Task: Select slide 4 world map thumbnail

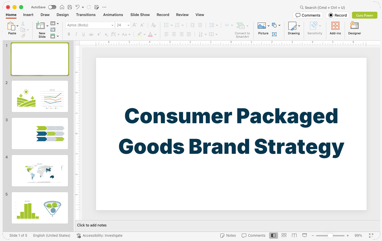Action: coord(40,171)
